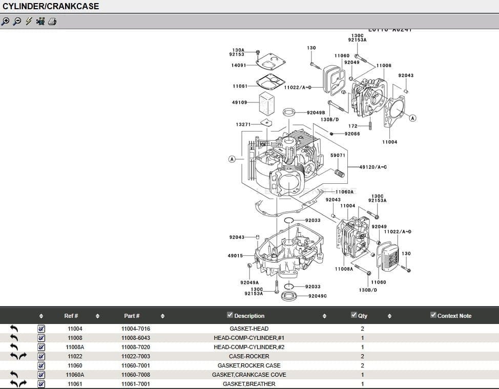Viewport: 499px width, 389px height.
Task: Click the sort arrows beside Qty
Action: (x=389, y=316)
